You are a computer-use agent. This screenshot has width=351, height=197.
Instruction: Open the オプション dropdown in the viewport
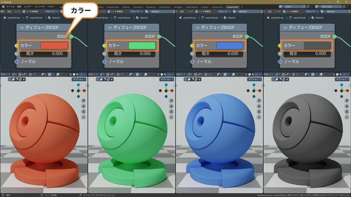pyautogui.click(x=79, y=79)
